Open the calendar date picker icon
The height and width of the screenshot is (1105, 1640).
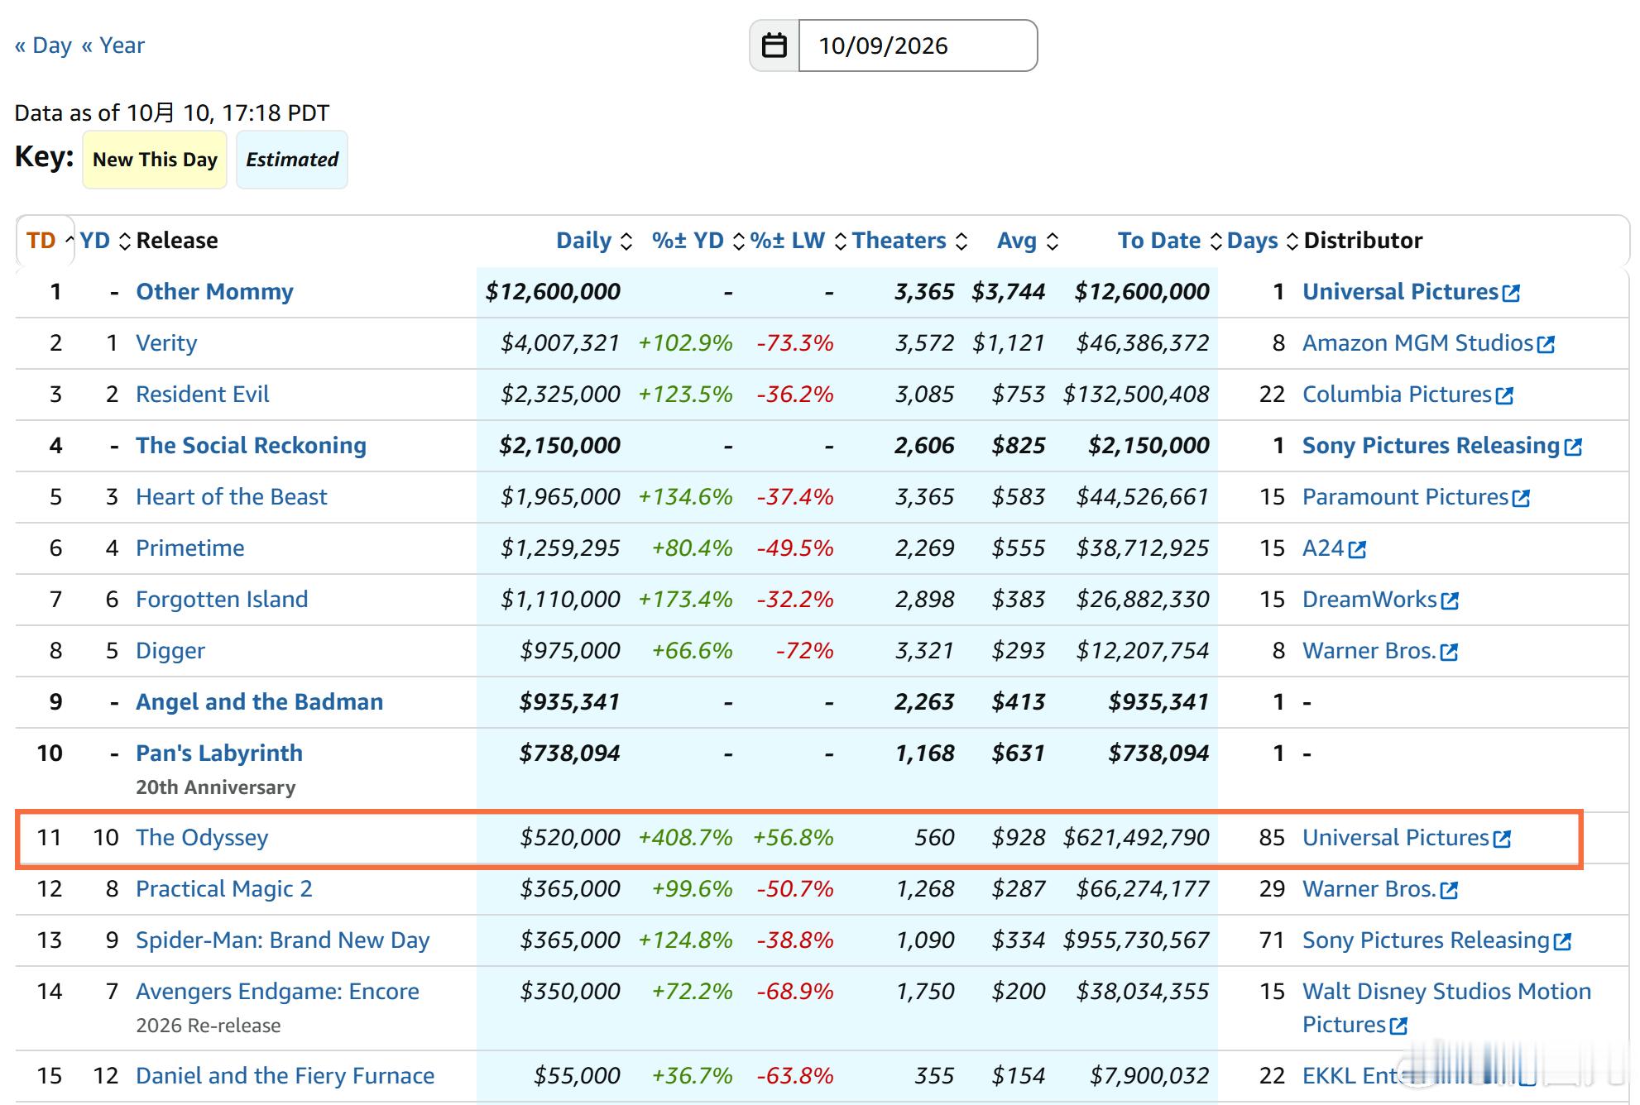(x=774, y=45)
